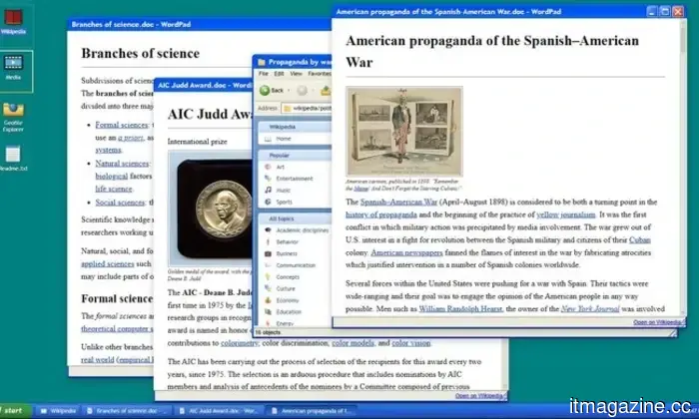Click the Explorer address field
This screenshot has width=699, height=419.
coord(307,108)
